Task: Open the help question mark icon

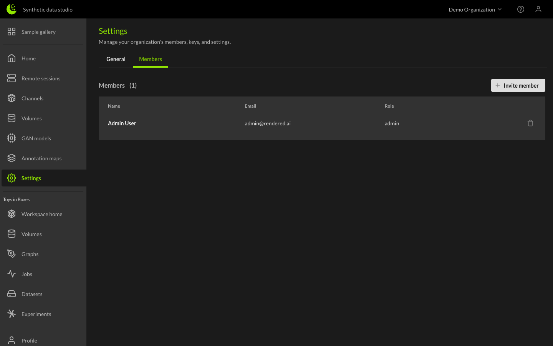Action: (520, 9)
